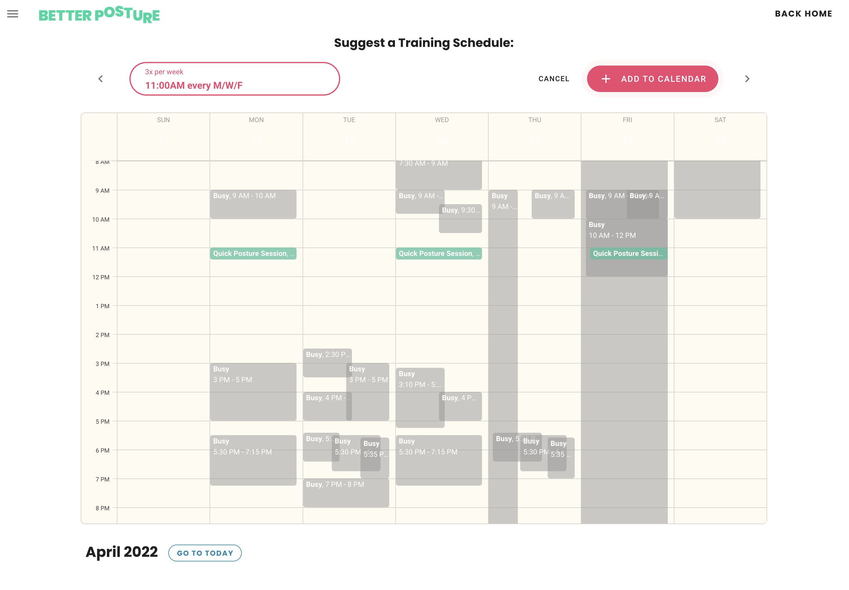This screenshot has width=849, height=590.
Task: Select the MON column header
Action: point(256,120)
